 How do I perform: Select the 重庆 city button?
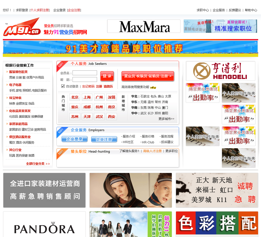point(75,107)
